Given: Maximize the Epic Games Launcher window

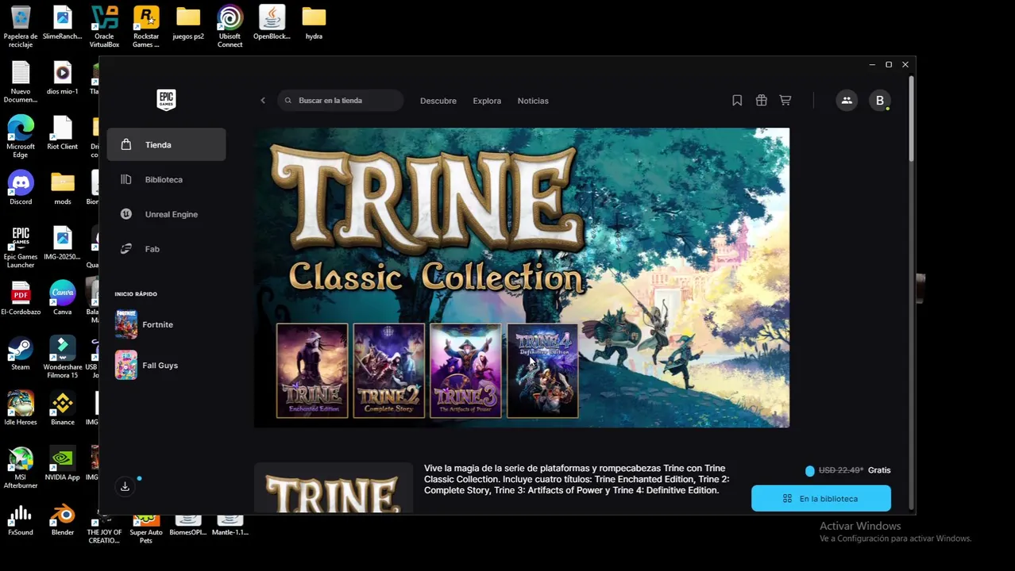Looking at the screenshot, I should click(889, 64).
